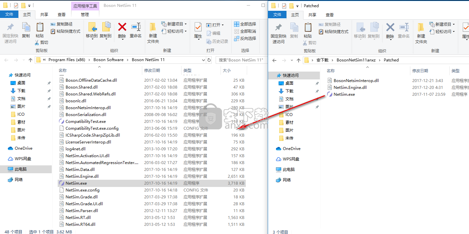Image resolution: width=469 pixels, height=234 pixels.
Task: Click 新建文件夹 in Patched window ribbon
Action: (x=421, y=33)
